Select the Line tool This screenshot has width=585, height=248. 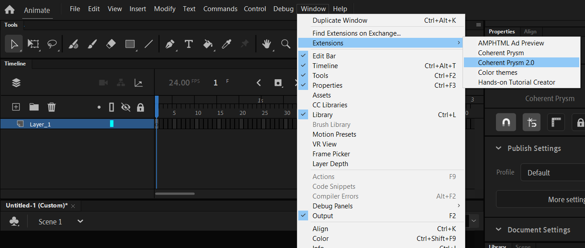point(149,44)
